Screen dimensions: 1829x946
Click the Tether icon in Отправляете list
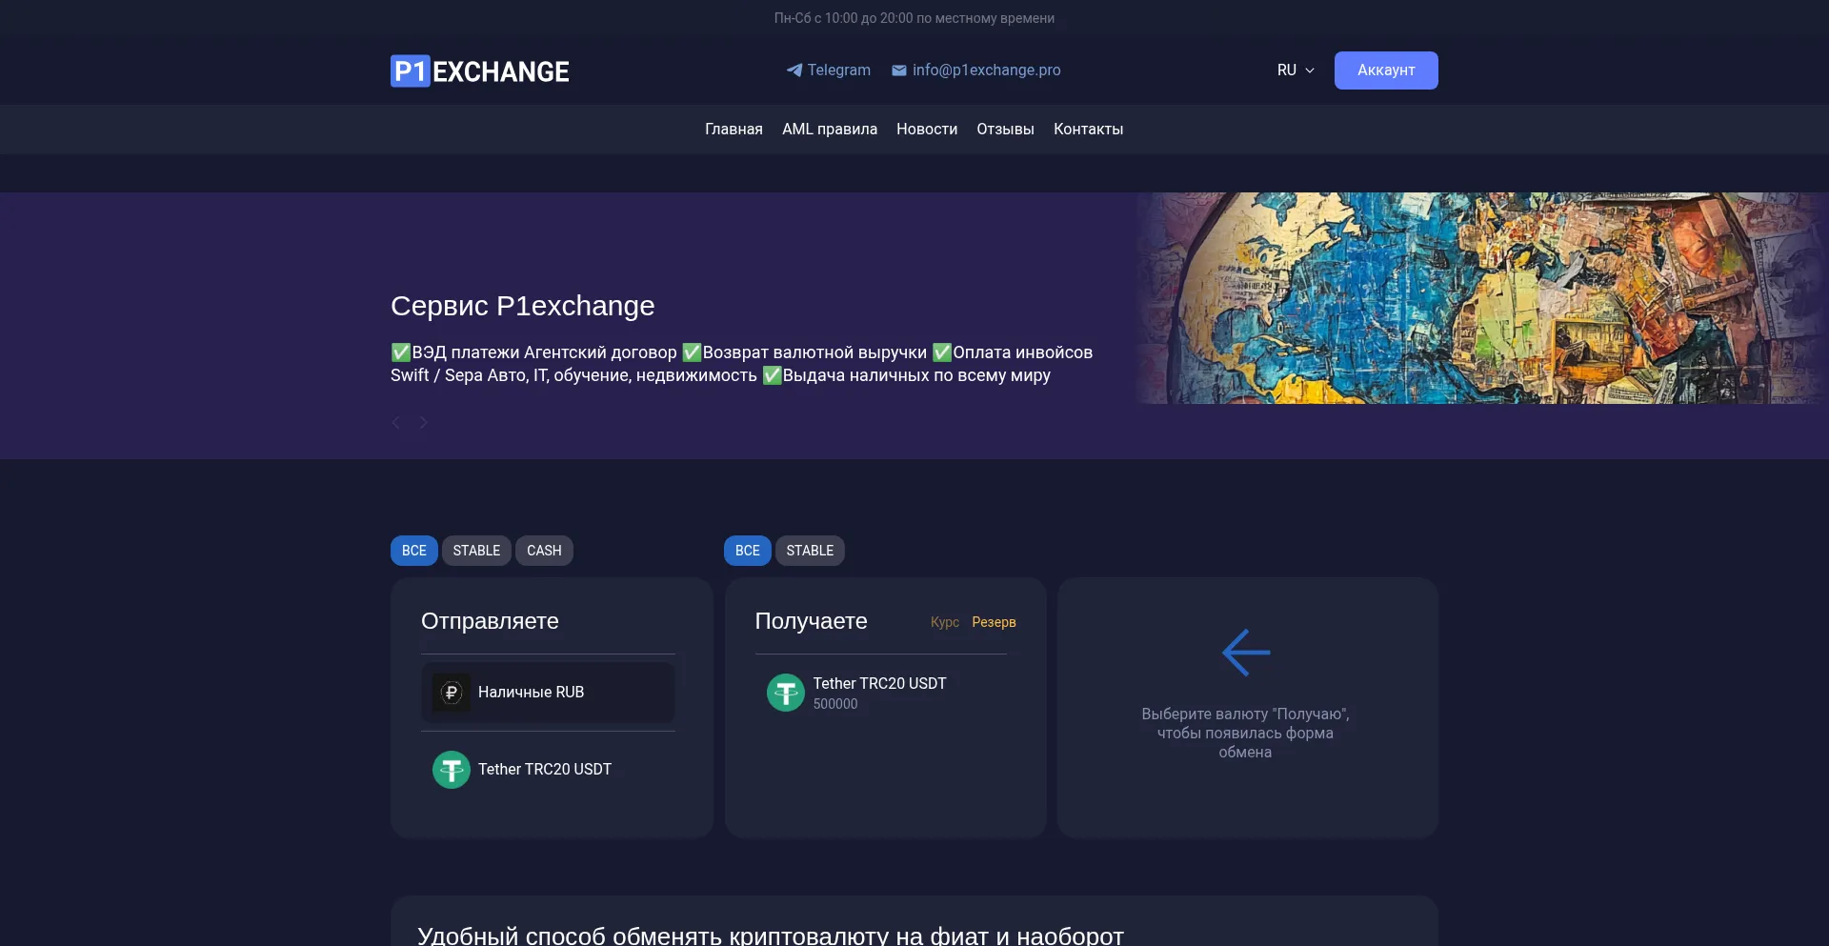point(452,770)
